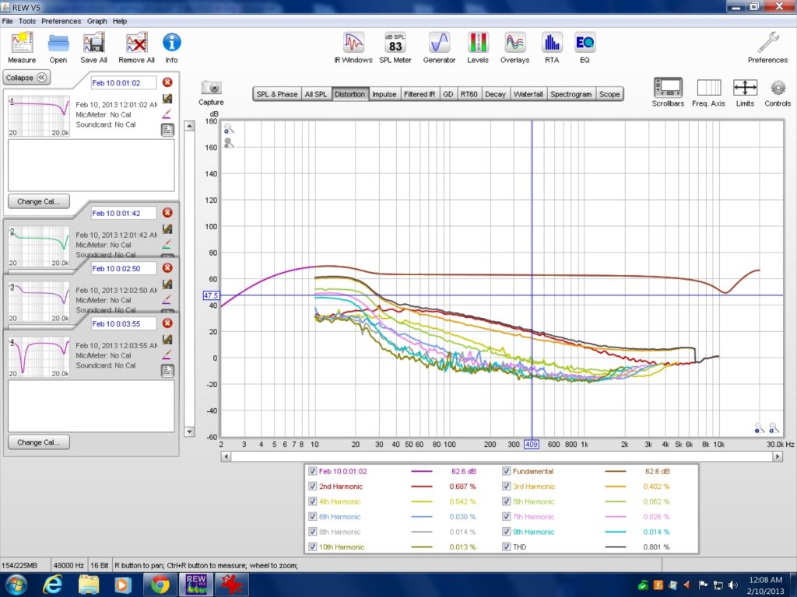Open the RTA window
The height and width of the screenshot is (597, 797).
click(x=552, y=43)
